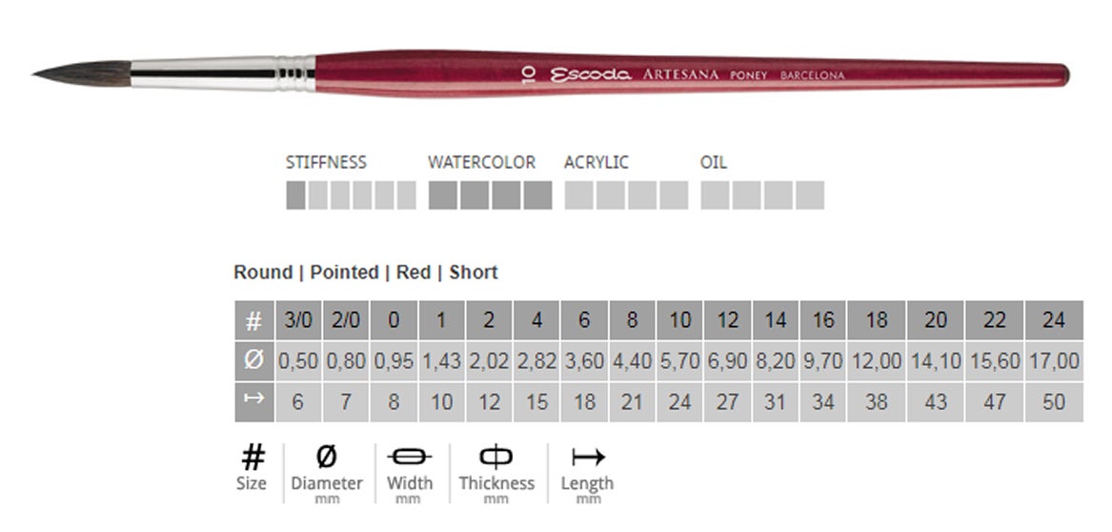The height and width of the screenshot is (532, 1112).
Task: Click the Size hash legend icon
Action: [252, 458]
